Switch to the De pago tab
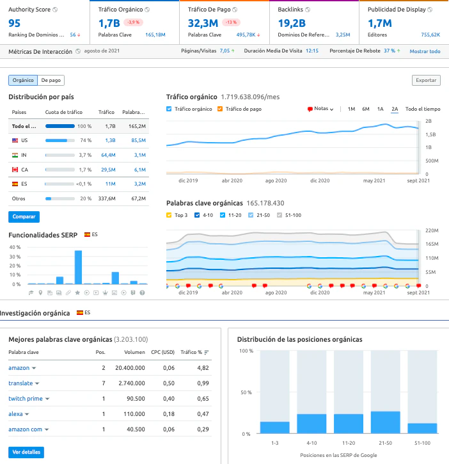This screenshot has height=464, width=449. pos(51,80)
